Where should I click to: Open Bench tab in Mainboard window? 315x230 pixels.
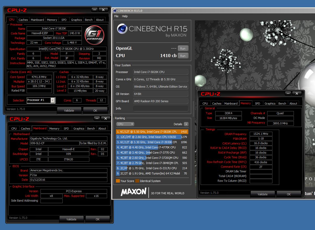click(x=91, y=129)
